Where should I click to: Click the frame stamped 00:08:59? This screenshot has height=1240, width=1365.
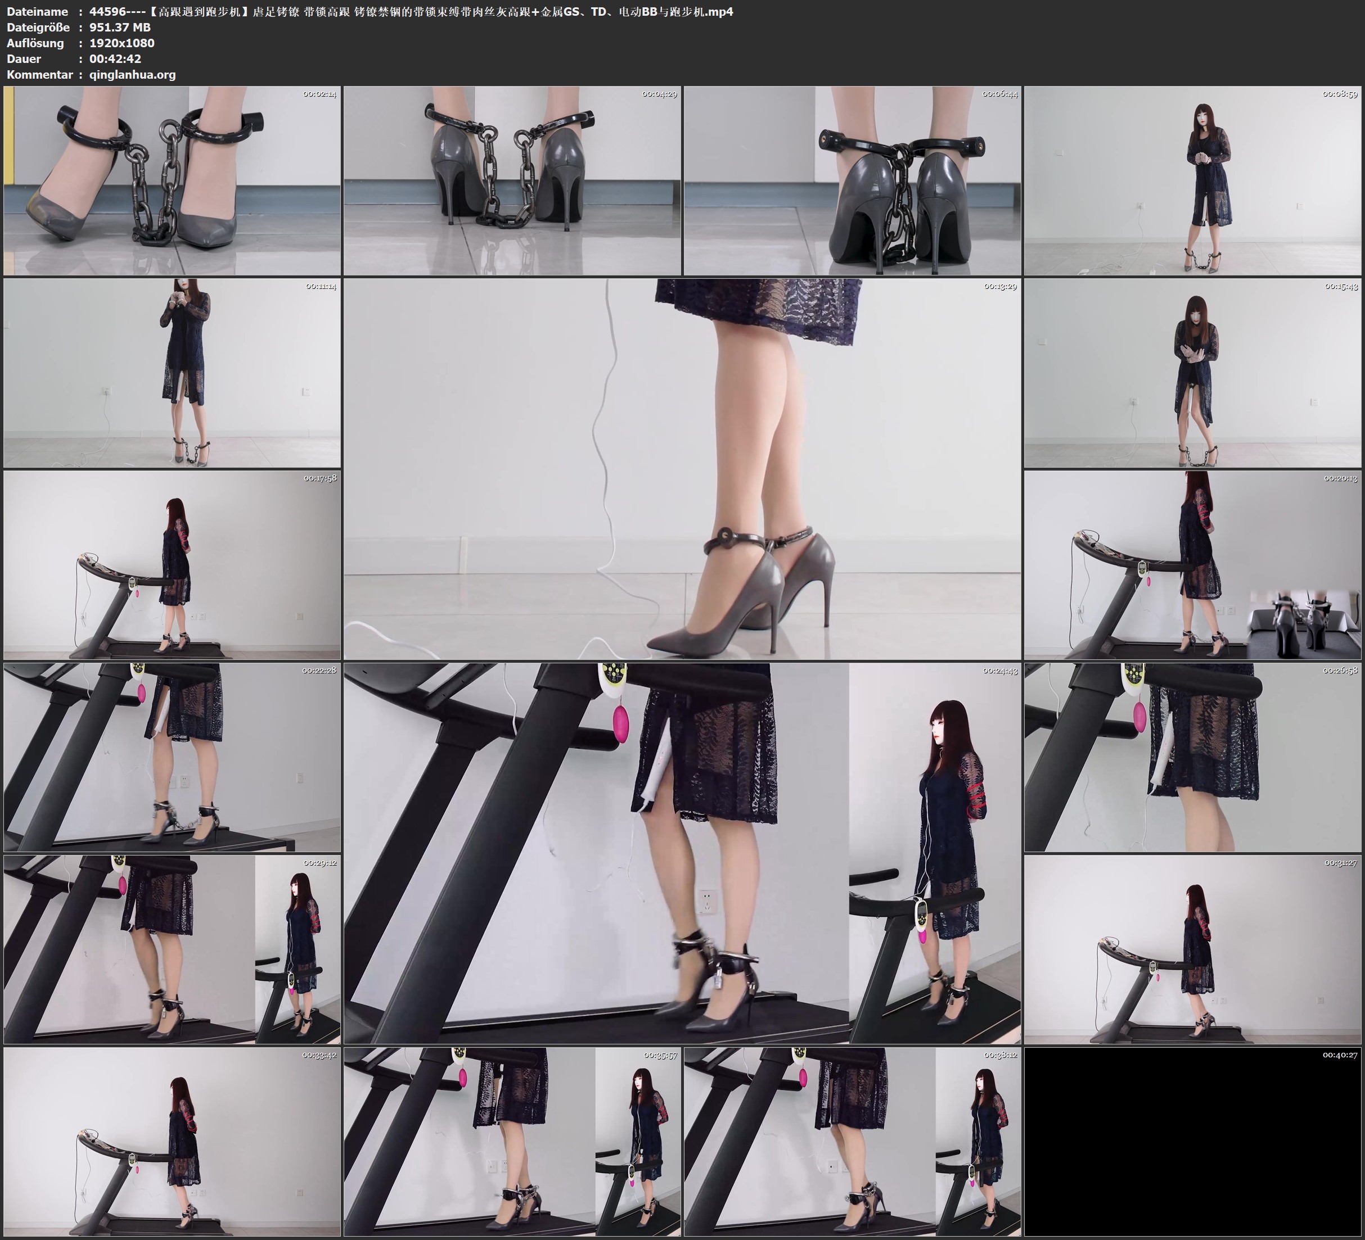click(1193, 181)
